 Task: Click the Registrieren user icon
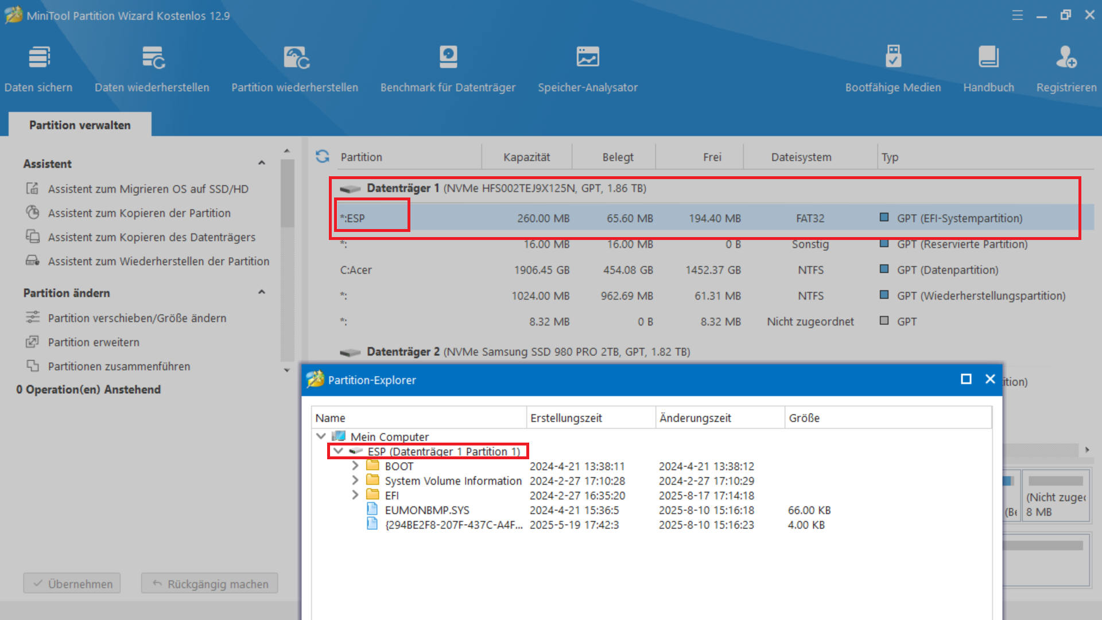1066,57
